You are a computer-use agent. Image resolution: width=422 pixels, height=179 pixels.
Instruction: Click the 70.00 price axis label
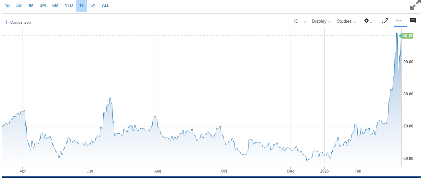408,126
